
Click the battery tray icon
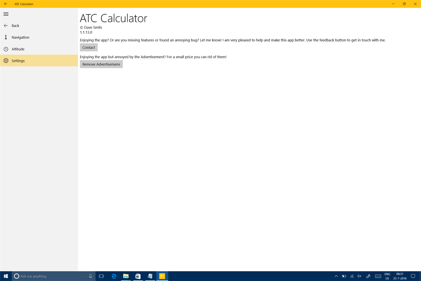pyautogui.click(x=344, y=276)
